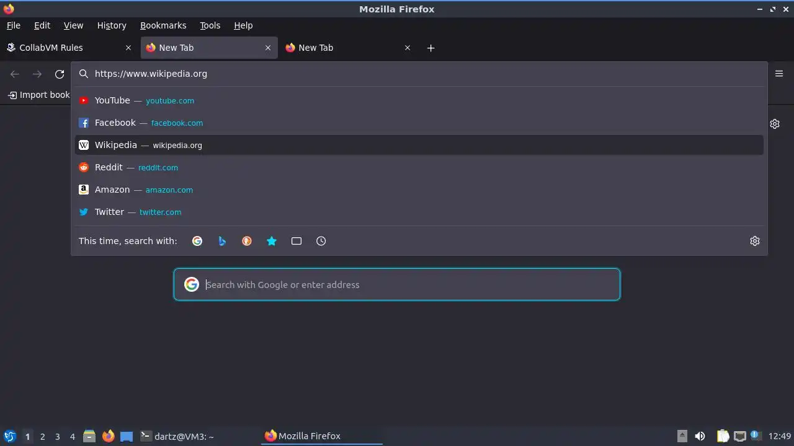Select the Amazon suggestion
The height and width of the screenshot is (446, 794).
[419, 190]
